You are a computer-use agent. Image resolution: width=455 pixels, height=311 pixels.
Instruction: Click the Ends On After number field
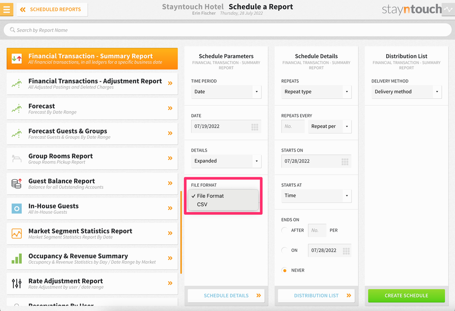tap(317, 231)
